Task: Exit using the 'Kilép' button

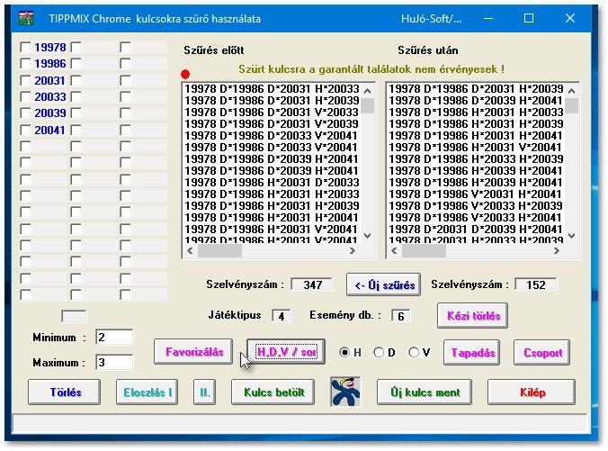Action: [532, 392]
